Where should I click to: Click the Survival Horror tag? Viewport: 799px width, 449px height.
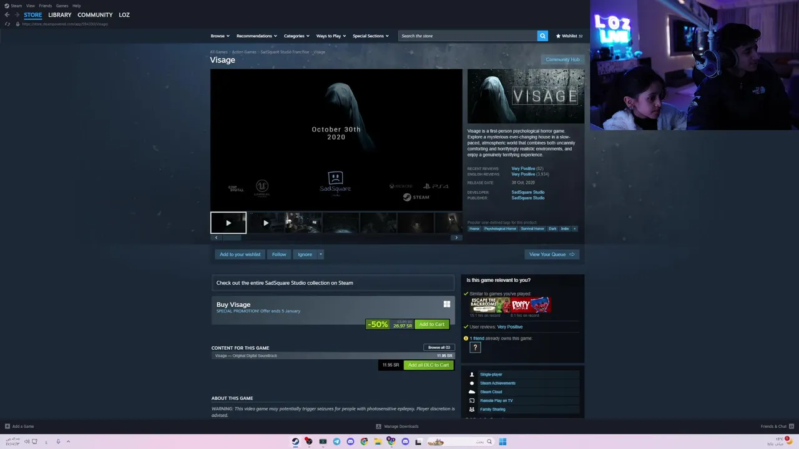(532, 228)
